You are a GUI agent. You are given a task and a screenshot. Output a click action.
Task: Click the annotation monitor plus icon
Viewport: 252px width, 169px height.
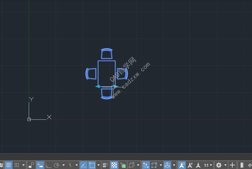[x=232, y=165]
